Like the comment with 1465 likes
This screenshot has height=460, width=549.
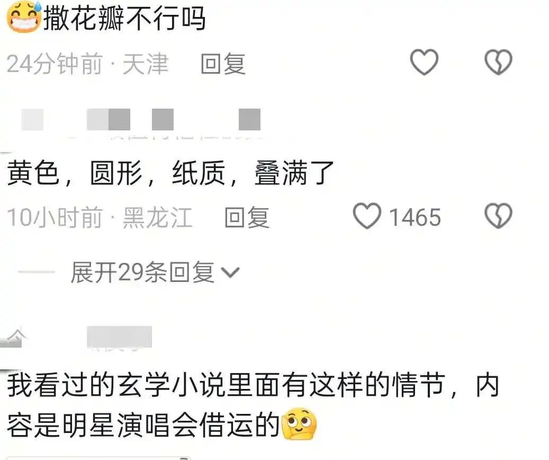click(367, 216)
